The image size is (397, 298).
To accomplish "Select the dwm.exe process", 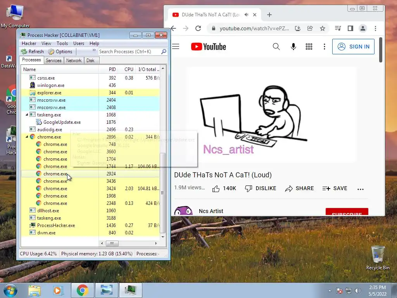I will [x=90, y=233].
